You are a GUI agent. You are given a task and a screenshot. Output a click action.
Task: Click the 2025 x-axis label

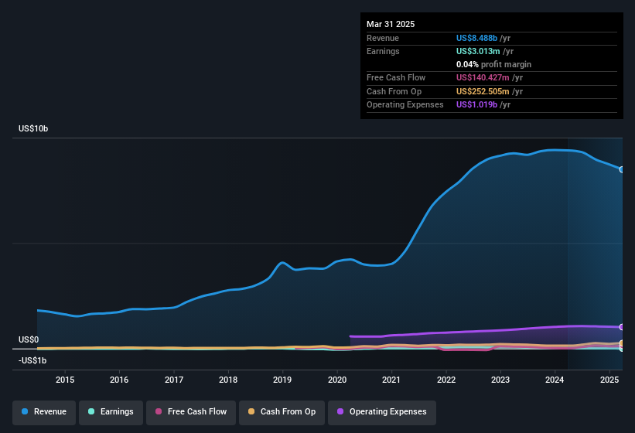click(x=609, y=380)
